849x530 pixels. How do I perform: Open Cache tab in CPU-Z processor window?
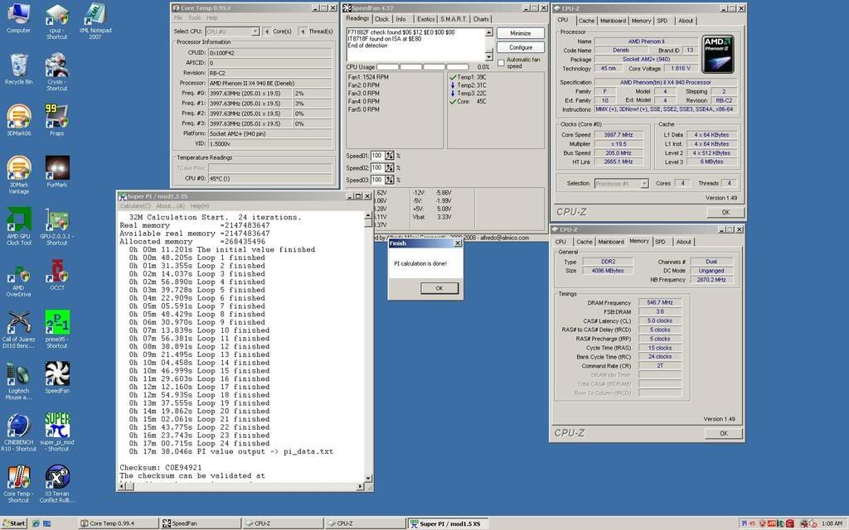[586, 21]
